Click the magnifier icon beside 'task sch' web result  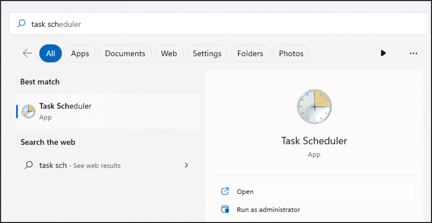29,165
